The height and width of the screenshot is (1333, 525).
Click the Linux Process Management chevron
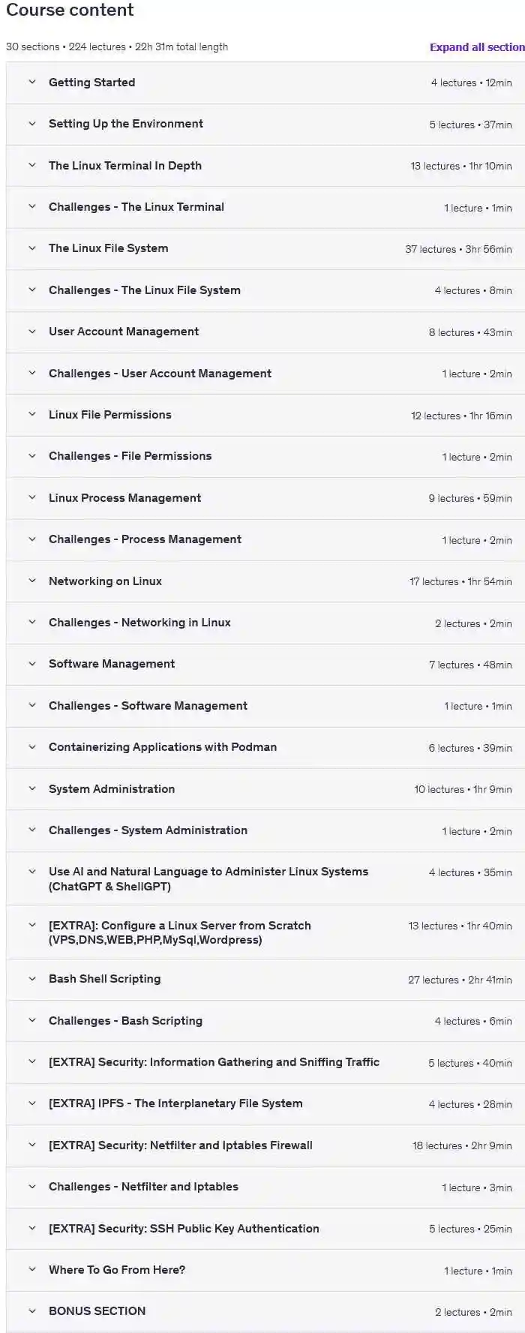(32, 498)
